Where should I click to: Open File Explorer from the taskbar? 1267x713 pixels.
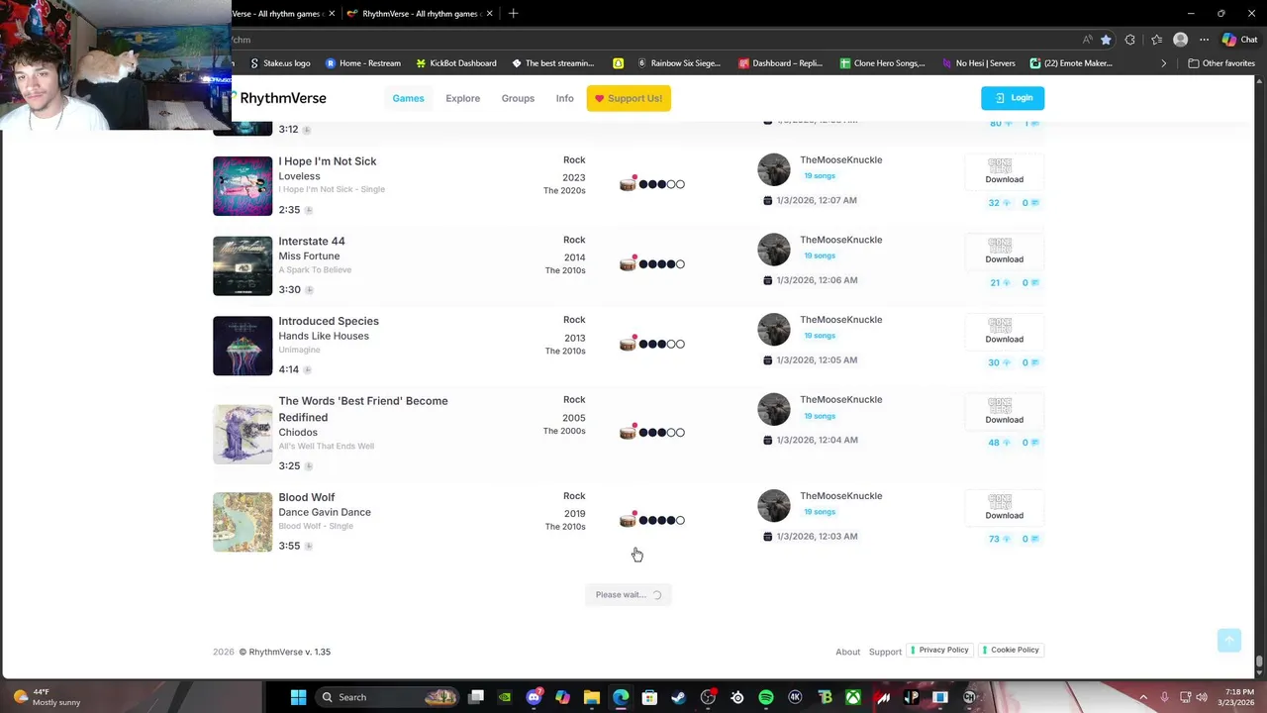[x=592, y=697]
